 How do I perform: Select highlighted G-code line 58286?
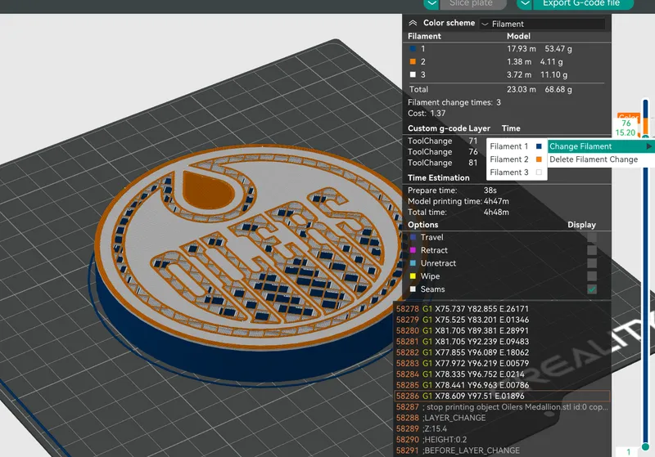[x=503, y=397]
